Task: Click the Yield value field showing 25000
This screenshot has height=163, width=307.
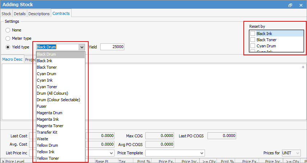Action: click(112, 47)
